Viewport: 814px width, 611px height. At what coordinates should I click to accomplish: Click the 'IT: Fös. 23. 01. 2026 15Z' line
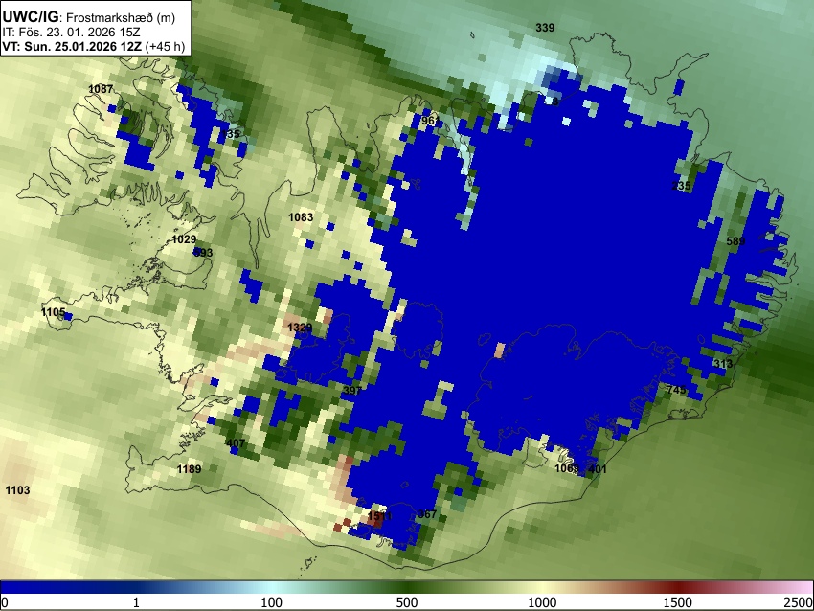(x=71, y=33)
